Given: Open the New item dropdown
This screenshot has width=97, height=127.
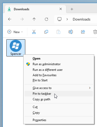Looking at the screenshot, I should coord(15,32).
